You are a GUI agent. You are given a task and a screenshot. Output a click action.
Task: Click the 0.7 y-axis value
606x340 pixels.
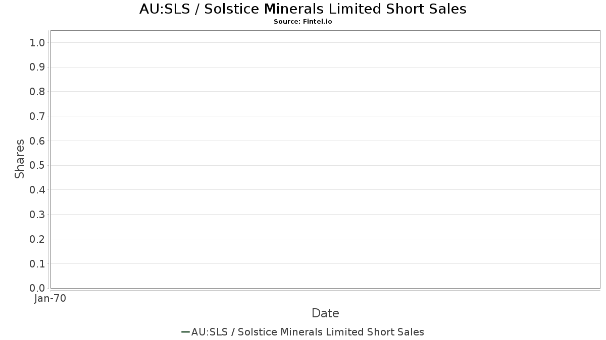pos(38,116)
